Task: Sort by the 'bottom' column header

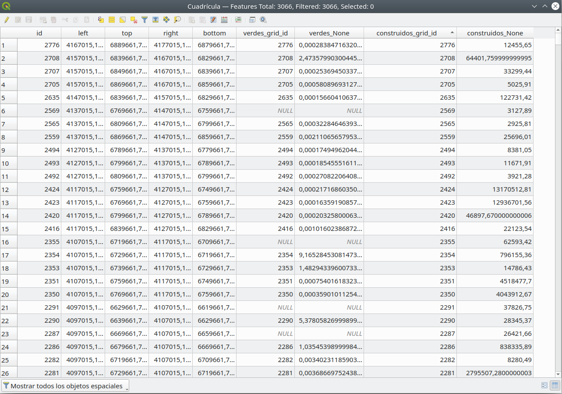Action: click(x=215, y=33)
